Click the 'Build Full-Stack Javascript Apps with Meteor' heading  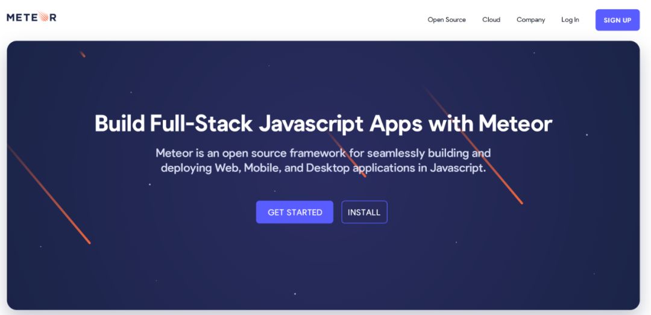[324, 123]
